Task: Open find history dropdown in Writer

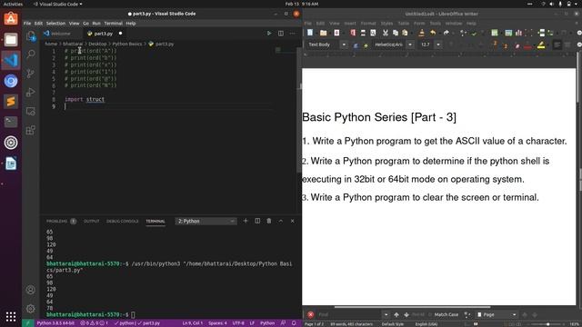Action: (386, 314)
